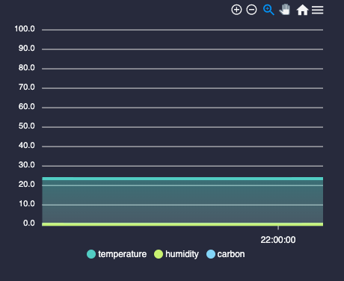Toggle the temperature series in legend
Image resolution: width=344 pixels, height=281 pixels.
tap(117, 254)
